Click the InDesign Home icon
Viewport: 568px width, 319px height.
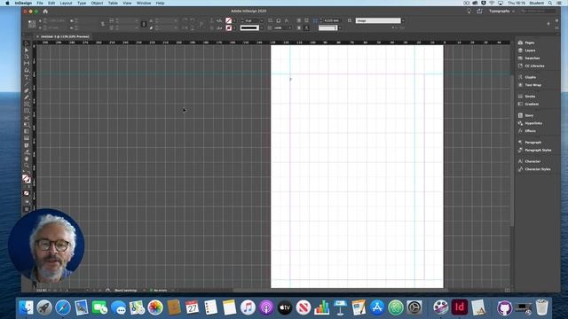coord(45,12)
